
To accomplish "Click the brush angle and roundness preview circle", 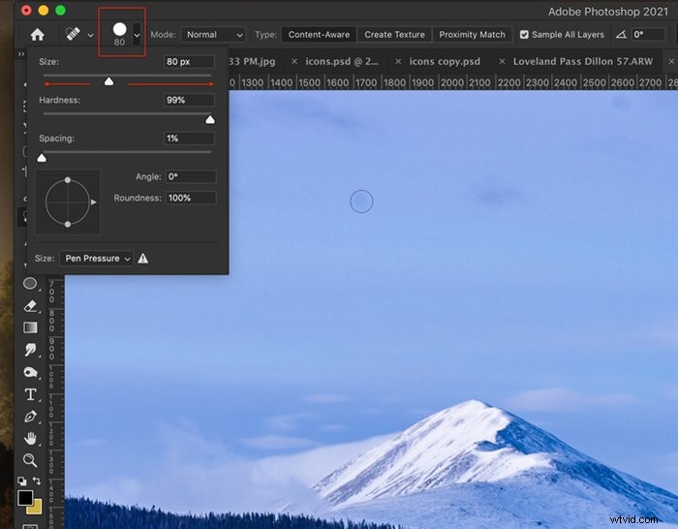I will (68, 202).
